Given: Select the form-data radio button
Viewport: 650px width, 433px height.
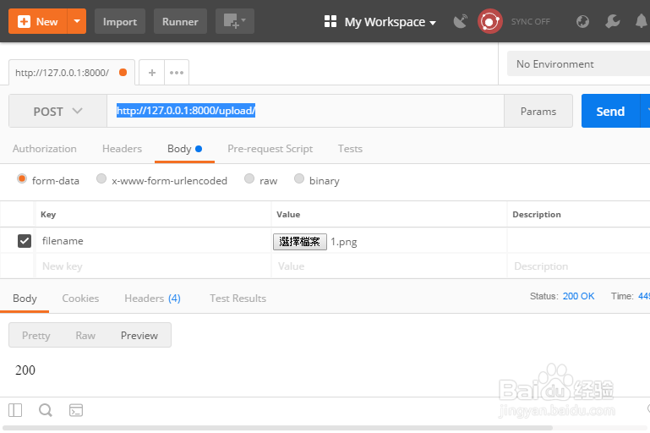Looking at the screenshot, I should [22, 178].
